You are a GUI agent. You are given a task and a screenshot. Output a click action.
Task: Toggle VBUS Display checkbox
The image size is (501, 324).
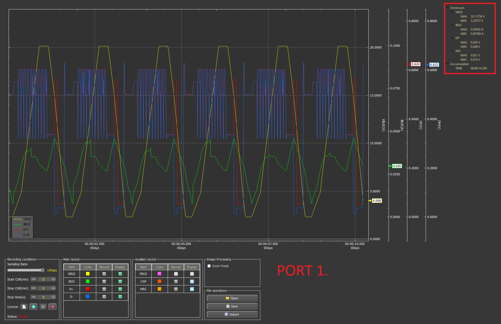click(x=120, y=274)
